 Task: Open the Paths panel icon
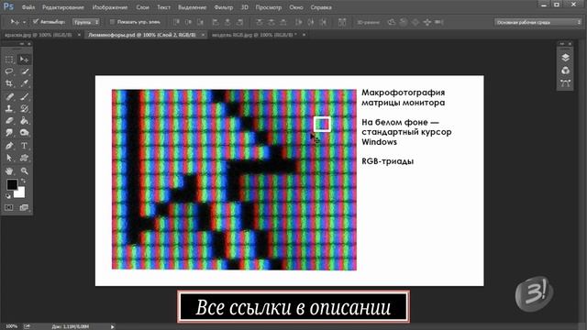click(x=565, y=83)
